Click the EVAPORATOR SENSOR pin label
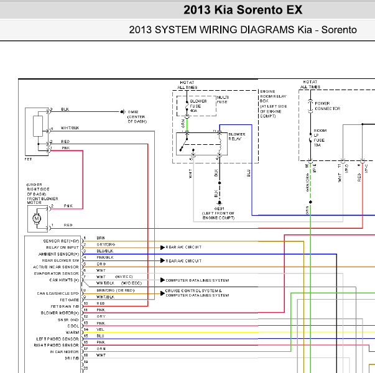 56,274
